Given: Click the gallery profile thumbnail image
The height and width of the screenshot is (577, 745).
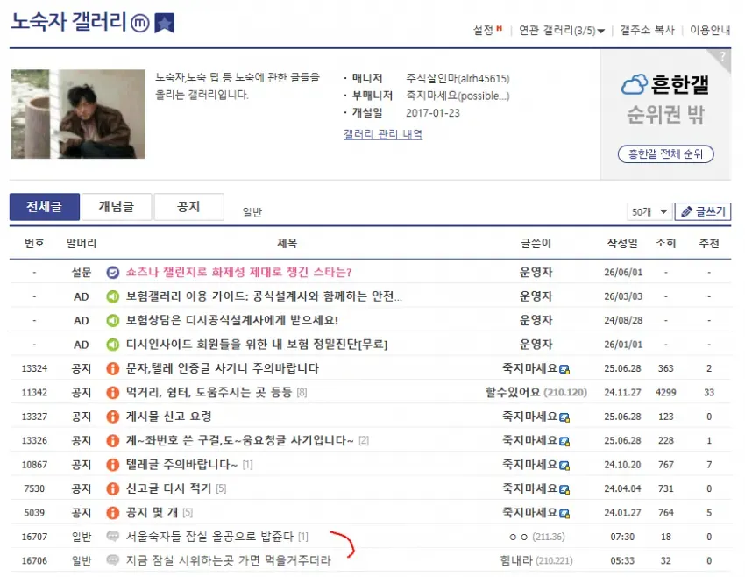Looking at the screenshot, I should [78, 114].
